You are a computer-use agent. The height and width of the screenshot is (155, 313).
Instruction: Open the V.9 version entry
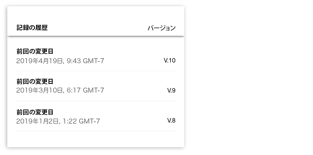171,91
